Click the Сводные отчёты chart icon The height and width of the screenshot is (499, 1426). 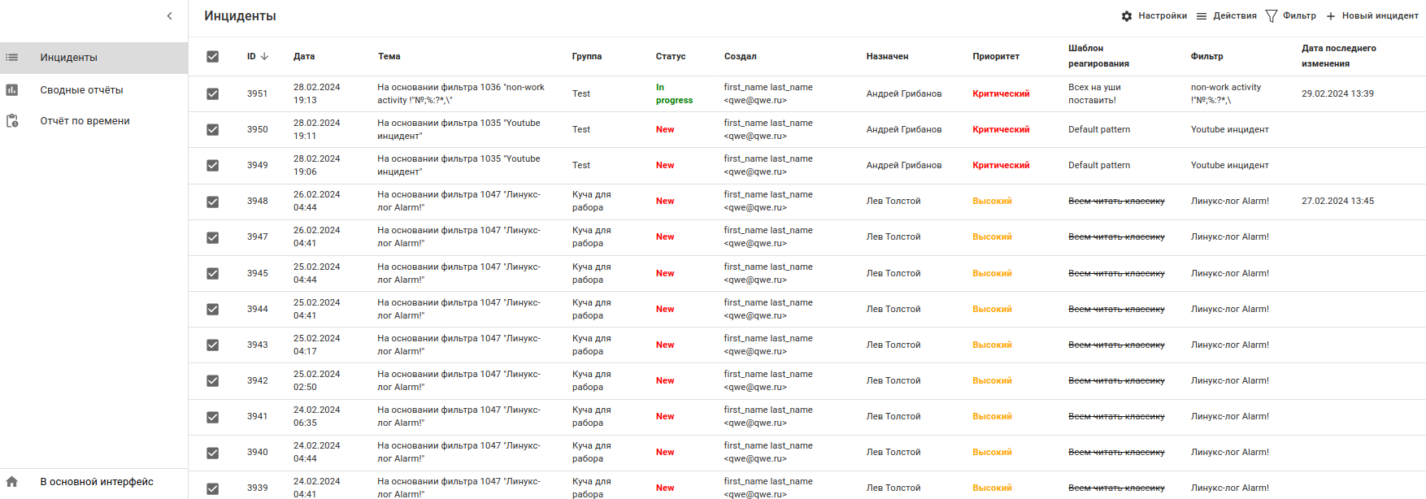(x=12, y=90)
